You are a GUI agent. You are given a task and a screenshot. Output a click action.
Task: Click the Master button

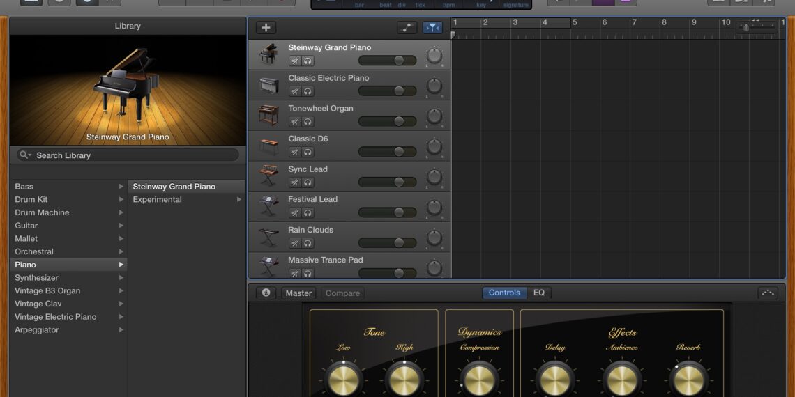coord(298,293)
